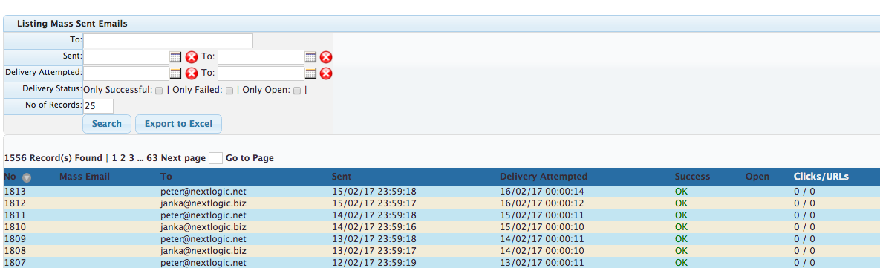This screenshot has width=880, height=268.
Task: Clear Delivery Attempted start date
Action: (x=192, y=73)
